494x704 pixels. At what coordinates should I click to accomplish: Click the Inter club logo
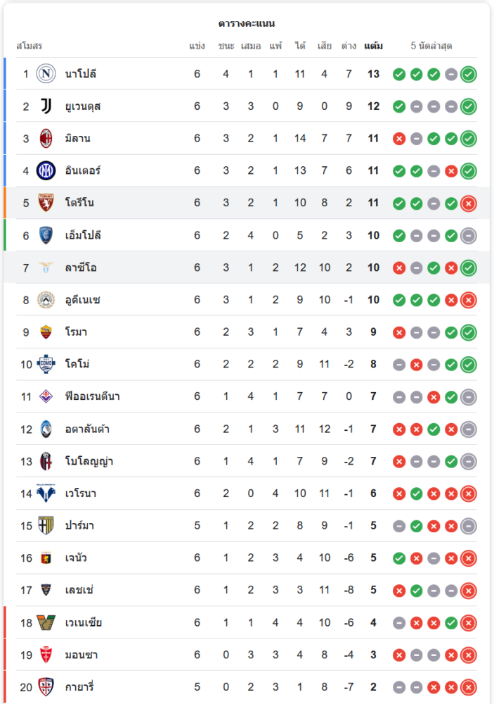(46, 170)
